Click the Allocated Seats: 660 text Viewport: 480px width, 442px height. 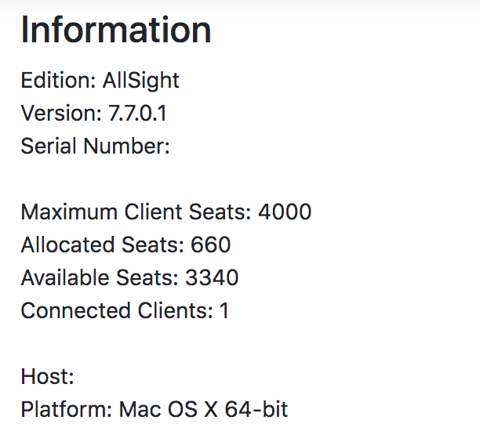click(125, 245)
